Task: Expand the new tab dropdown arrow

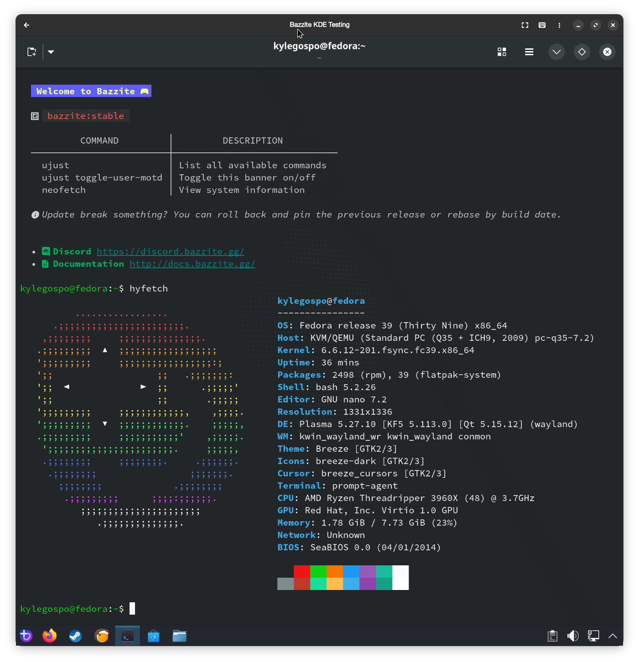Action: (51, 52)
